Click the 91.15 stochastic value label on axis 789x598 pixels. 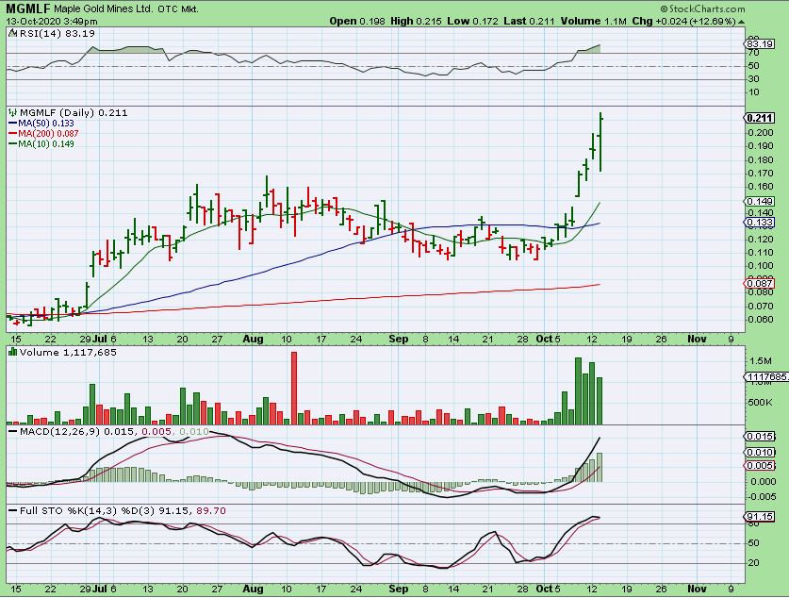coord(758,517)
